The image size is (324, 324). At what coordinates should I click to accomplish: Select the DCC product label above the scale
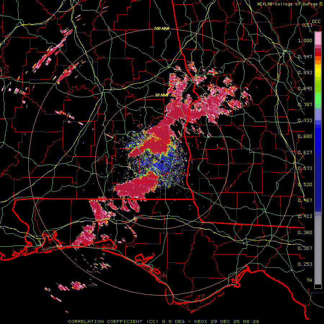coord(316,22)
